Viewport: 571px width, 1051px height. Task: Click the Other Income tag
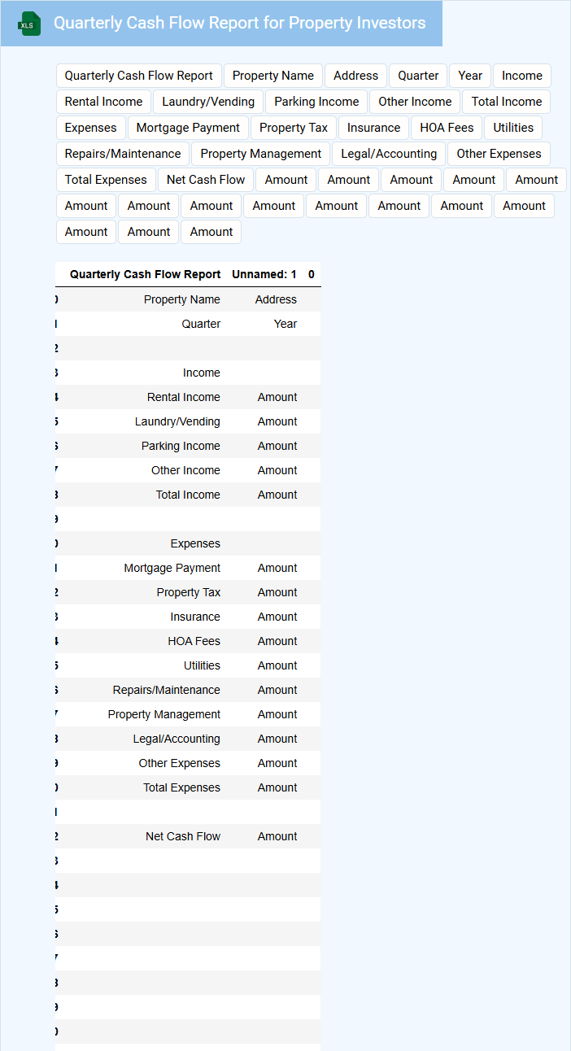click(415, 102)
